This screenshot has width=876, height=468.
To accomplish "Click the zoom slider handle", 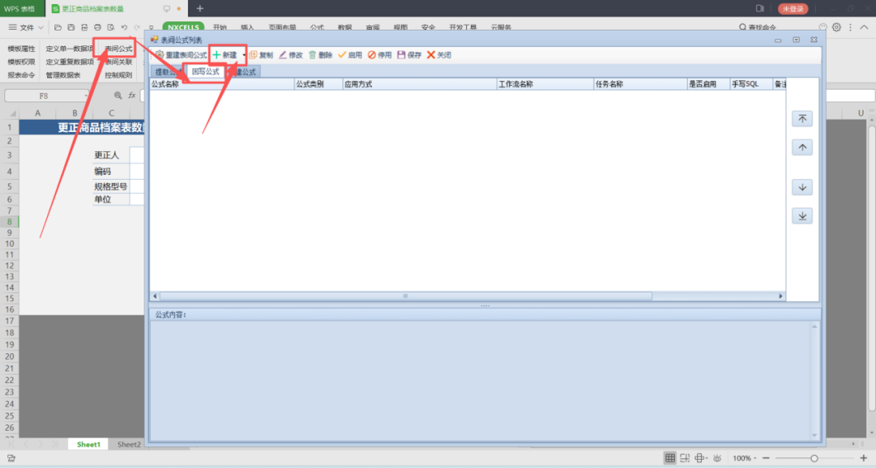I will (814, 458).
